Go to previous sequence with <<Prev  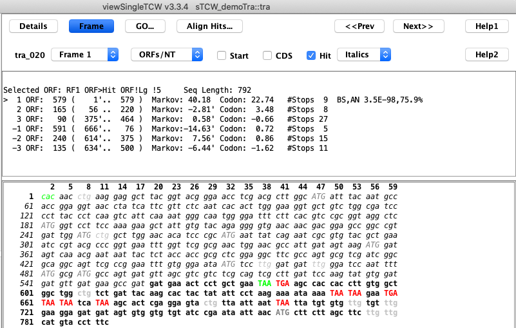click(359, 26)
